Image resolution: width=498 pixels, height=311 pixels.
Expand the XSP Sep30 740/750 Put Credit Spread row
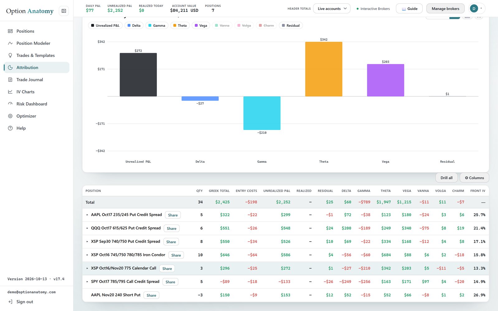coord(87,242)
